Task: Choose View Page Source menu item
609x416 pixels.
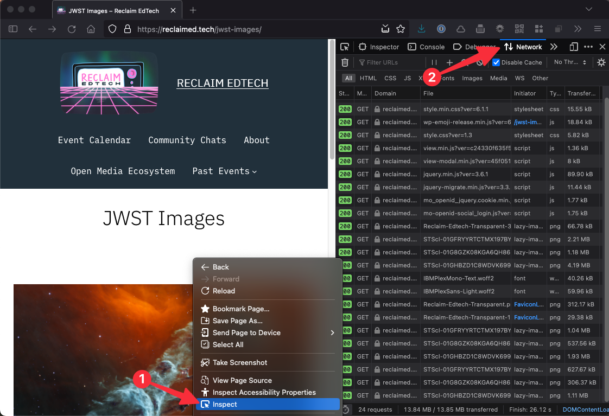Action: [x=268, y=380]
